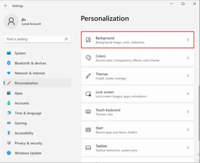The height and width of the screenshot is (163, 200).
Task: Click the Time & language globe icon
Action: pos(9,113)
